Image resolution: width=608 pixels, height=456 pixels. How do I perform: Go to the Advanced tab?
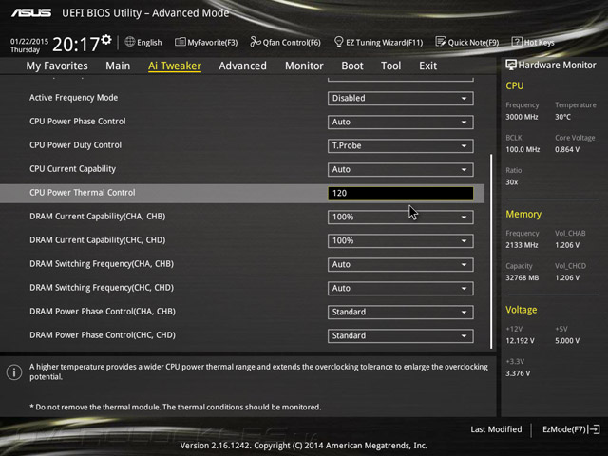(243, 66)
